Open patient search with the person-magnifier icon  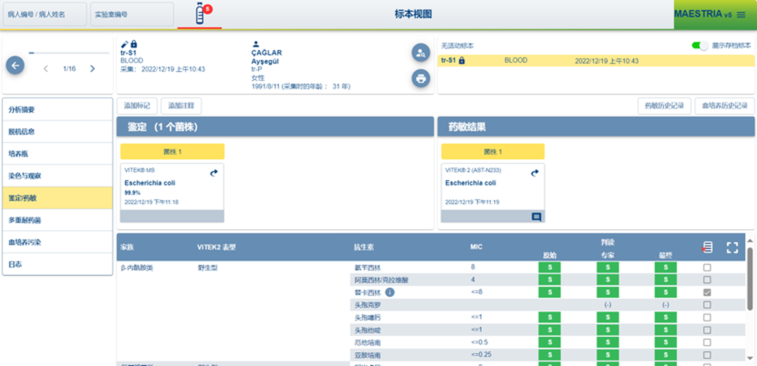421,53
